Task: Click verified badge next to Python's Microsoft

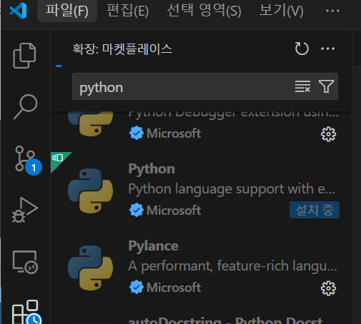Action: 137,210
